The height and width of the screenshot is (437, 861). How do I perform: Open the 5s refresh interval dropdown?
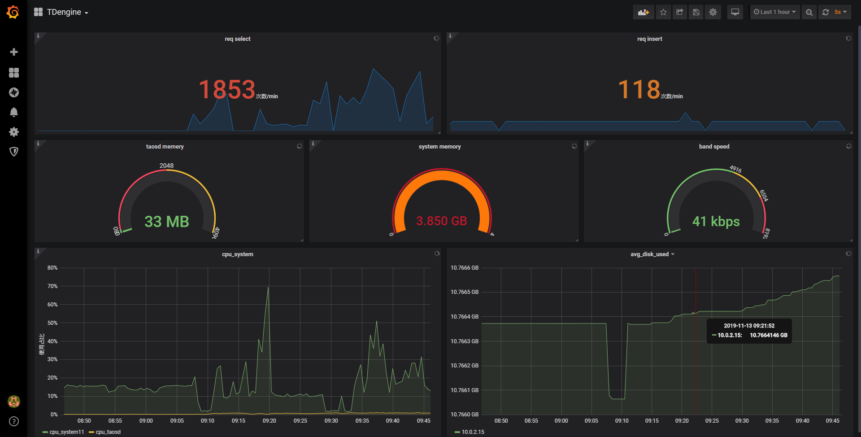(x=840, y=12)
